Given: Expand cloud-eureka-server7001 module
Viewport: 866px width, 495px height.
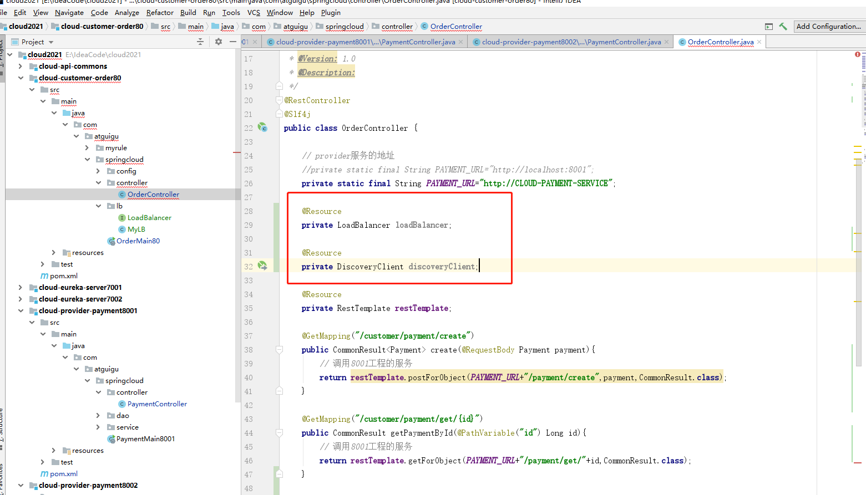Looking at the screenshot, I should click(x=21, y=288).
